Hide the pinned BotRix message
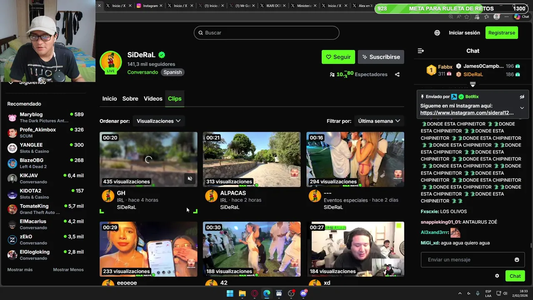The width and height of the screenshot is (533, 300). [522, 97]
